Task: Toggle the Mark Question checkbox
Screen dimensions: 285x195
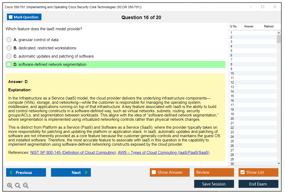Action: pos(11,17)
